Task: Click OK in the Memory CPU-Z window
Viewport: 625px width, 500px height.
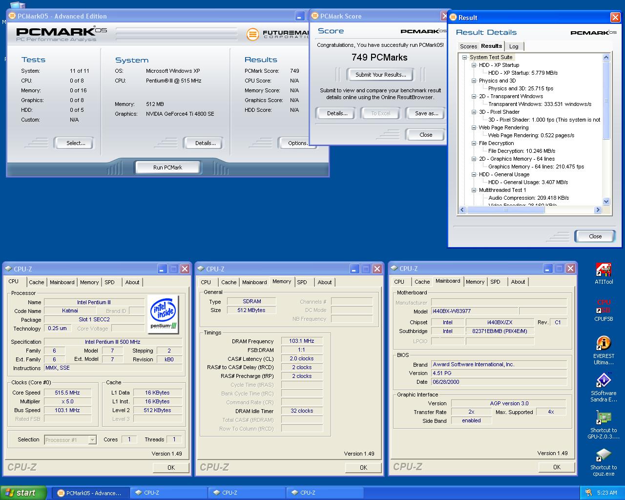Action: [363, 467]
